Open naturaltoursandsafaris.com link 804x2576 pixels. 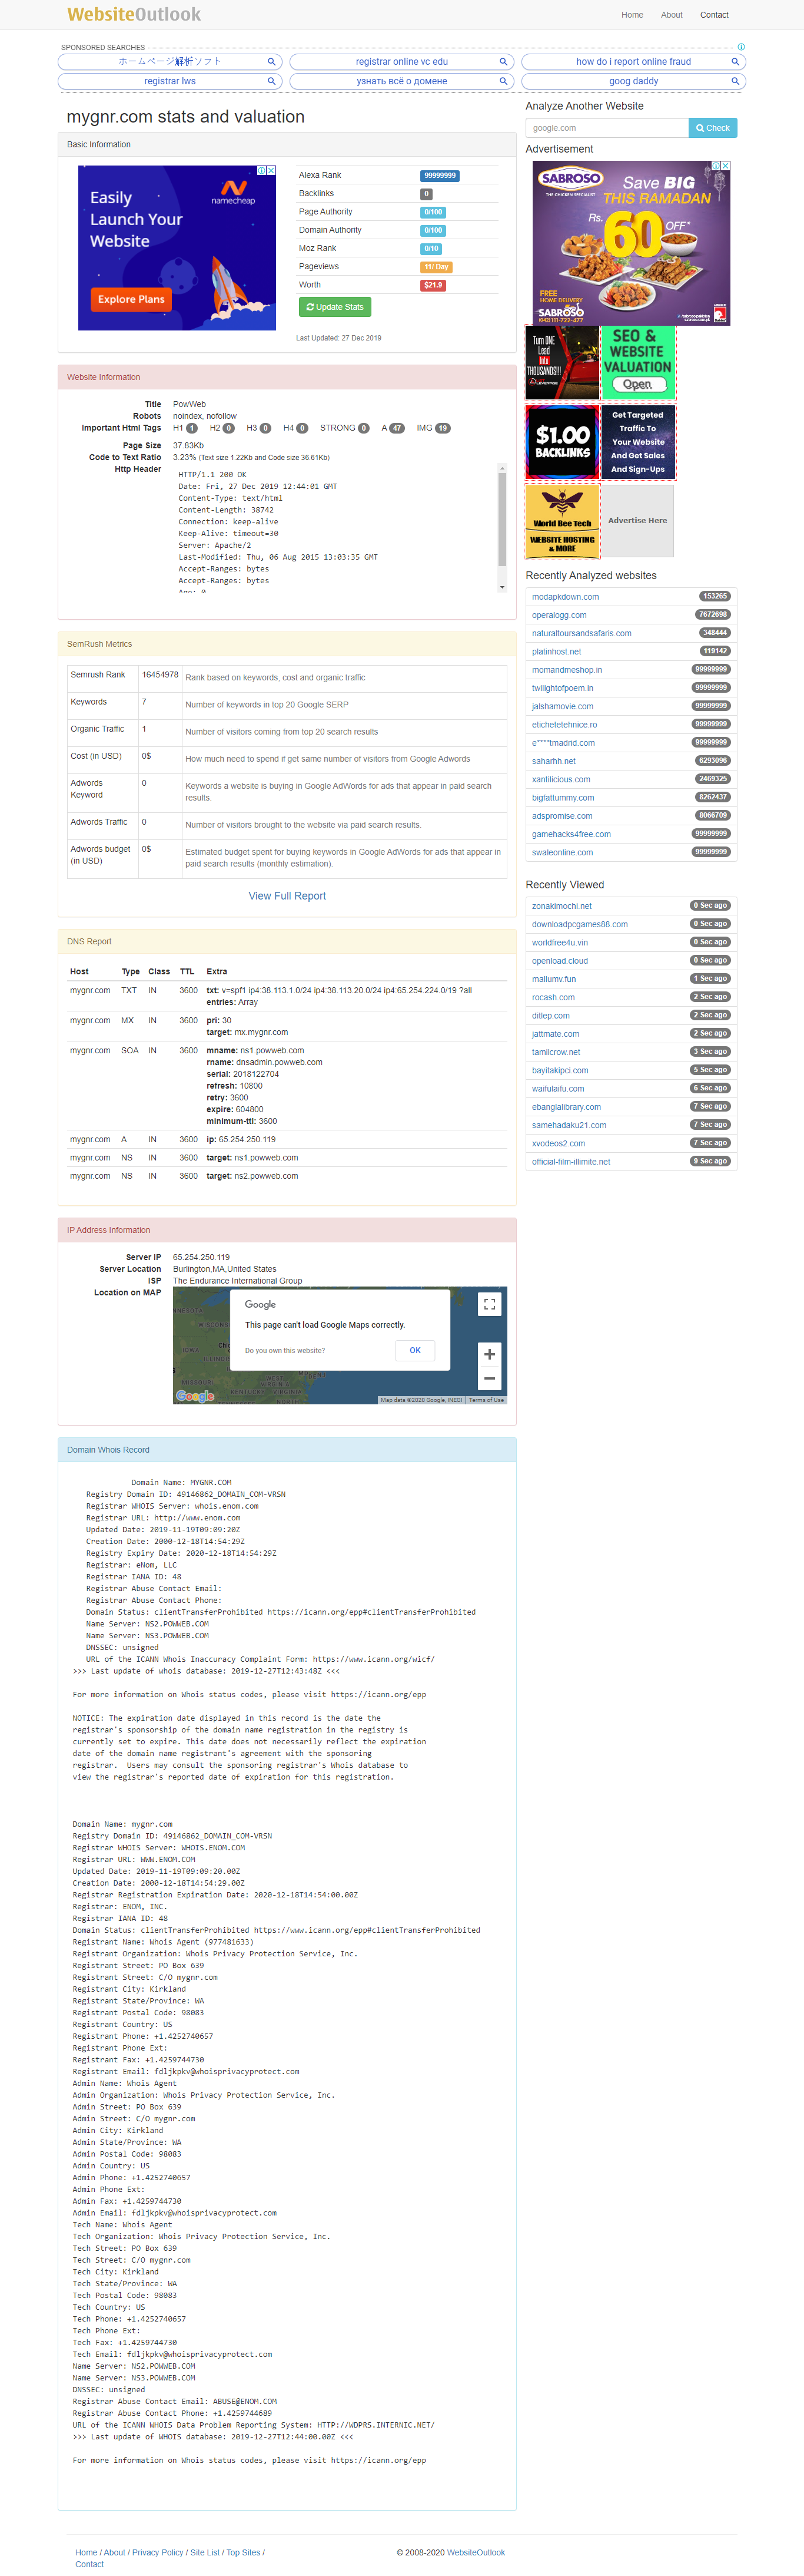coord(582,633)
